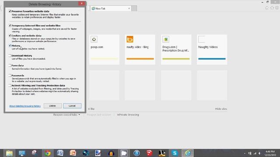Viewport: 280px width, 157px height.
Task: Open Google Chrome from the taskbar
Action: (48, 153)
